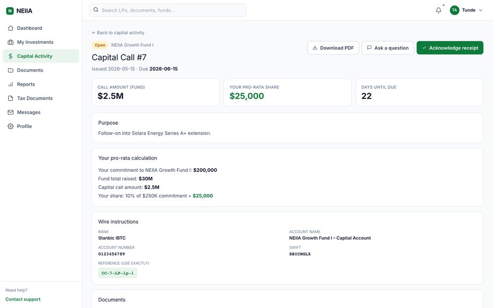Click the My Investments briefcase icon
The width and height of the screenshot is (493, 308).
tap(10, 42)
